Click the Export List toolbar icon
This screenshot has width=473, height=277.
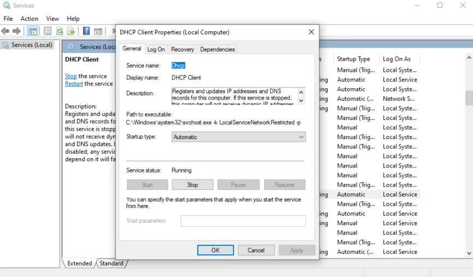point(71,31)
